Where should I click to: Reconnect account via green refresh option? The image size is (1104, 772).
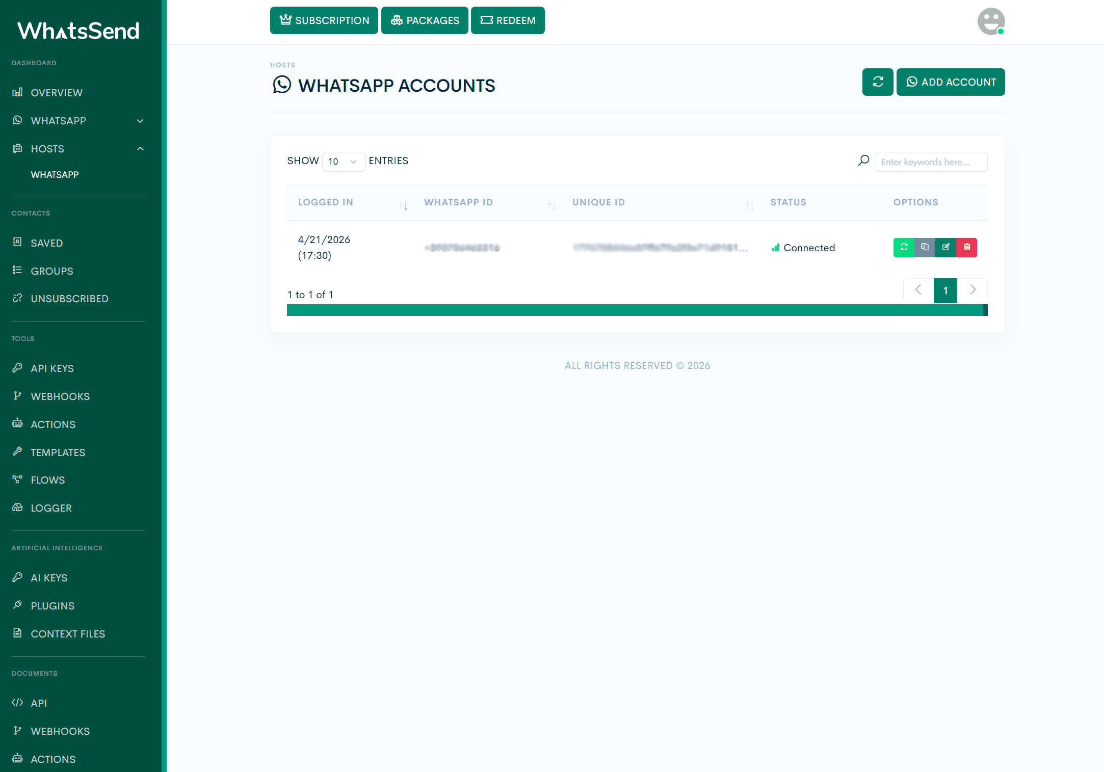(x=904, y=247)
